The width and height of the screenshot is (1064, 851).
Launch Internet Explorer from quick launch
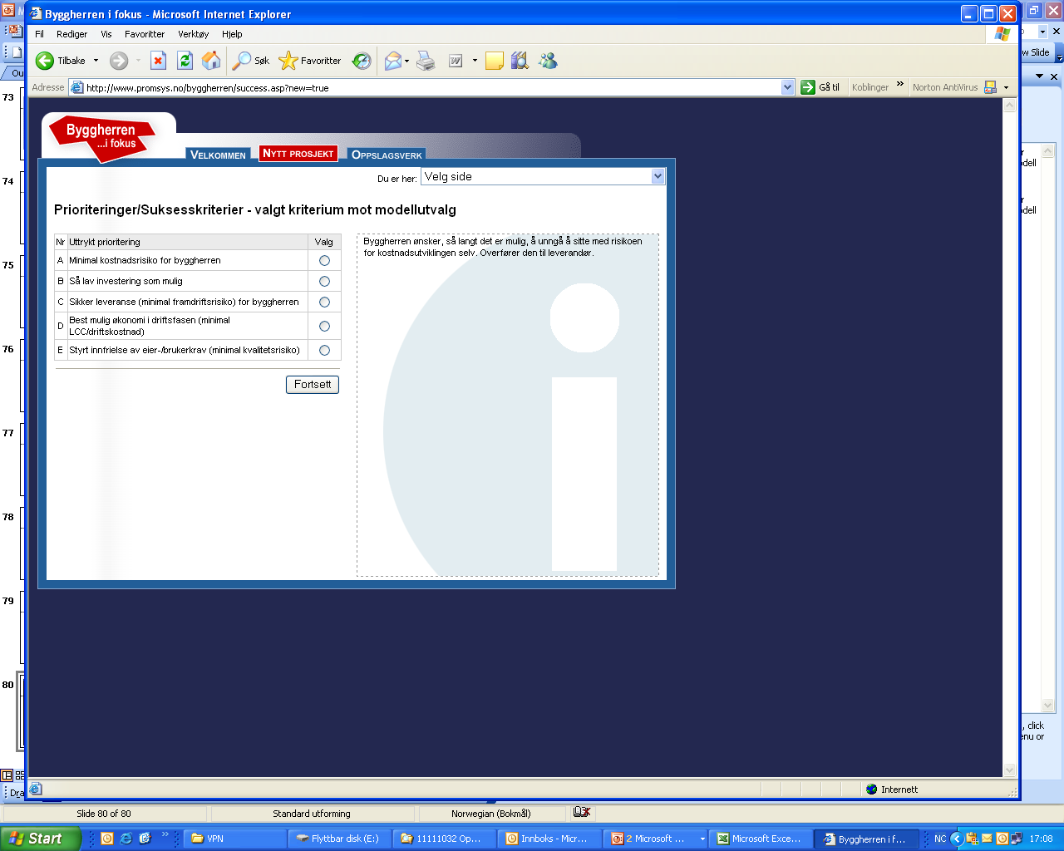[x=126, y=839]
